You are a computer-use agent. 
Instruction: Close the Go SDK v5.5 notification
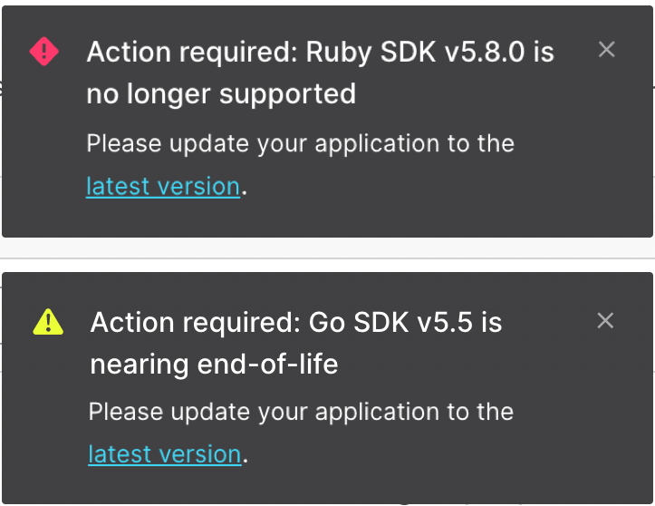[606, 320]
